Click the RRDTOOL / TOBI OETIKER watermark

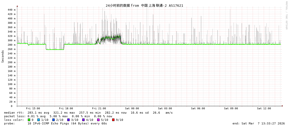tap(286, 15)
